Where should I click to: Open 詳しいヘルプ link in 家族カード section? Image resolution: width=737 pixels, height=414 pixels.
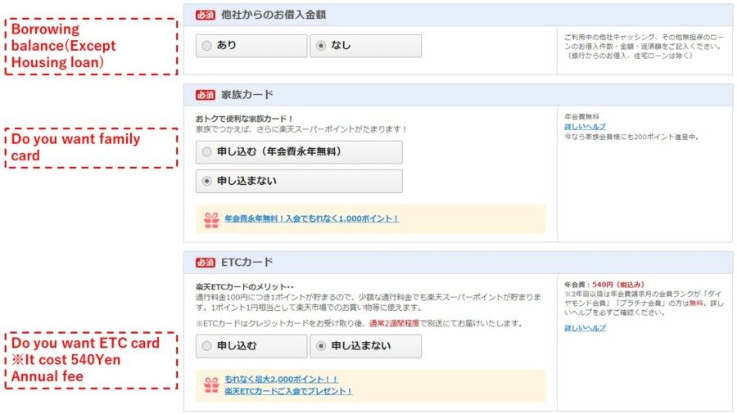[x=585, y=127]
